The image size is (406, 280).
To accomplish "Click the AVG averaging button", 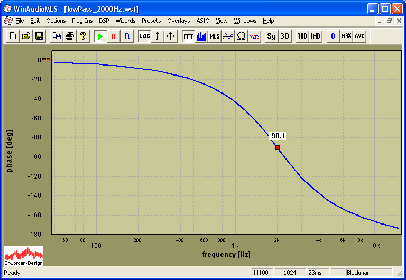I will point(359,36).
